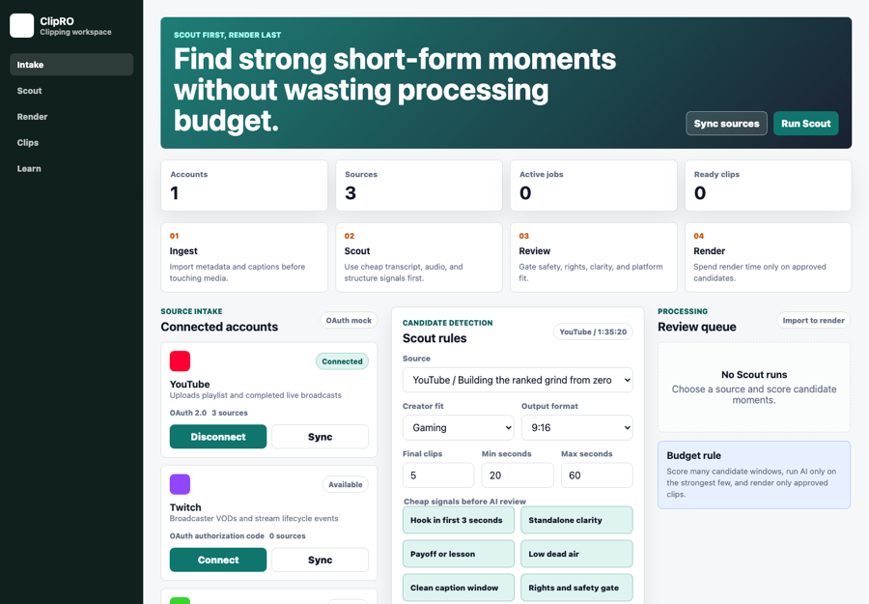The height and width of the screenshot is (604, 869).
Task: Disconnect the YouTube account
Action: tap(218, 437)
